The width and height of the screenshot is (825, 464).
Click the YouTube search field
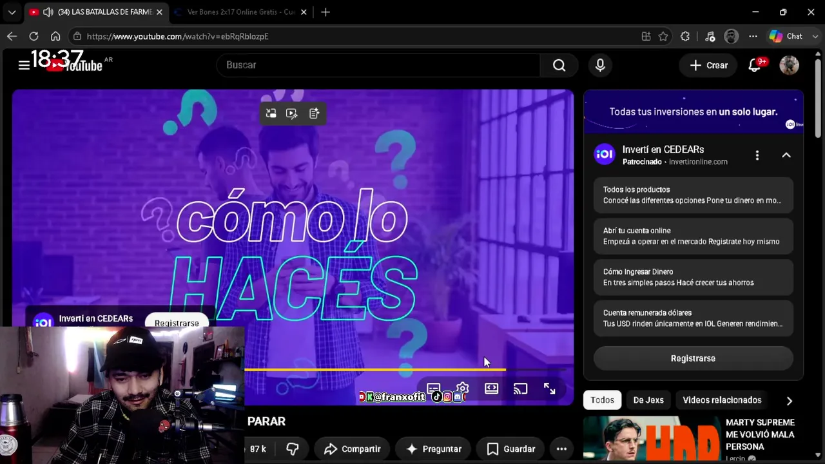[378, 65]
